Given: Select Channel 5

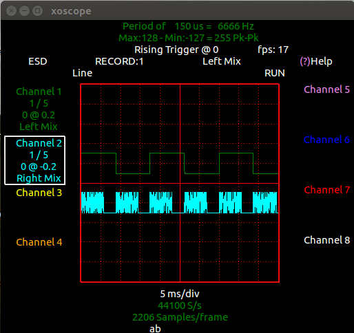Looking at the screenshot, I should 326,89.
